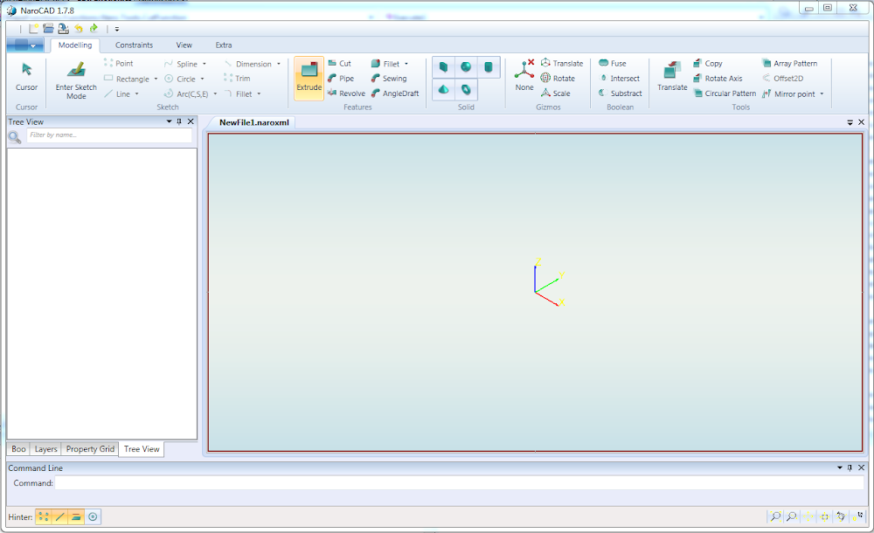Select the Extrude feature tool
Image resolution: width=874 pixels, height=533 pixels.
(309, 78)
